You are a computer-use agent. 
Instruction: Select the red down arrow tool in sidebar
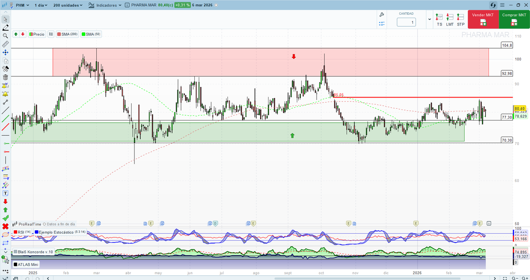point(5,201)
